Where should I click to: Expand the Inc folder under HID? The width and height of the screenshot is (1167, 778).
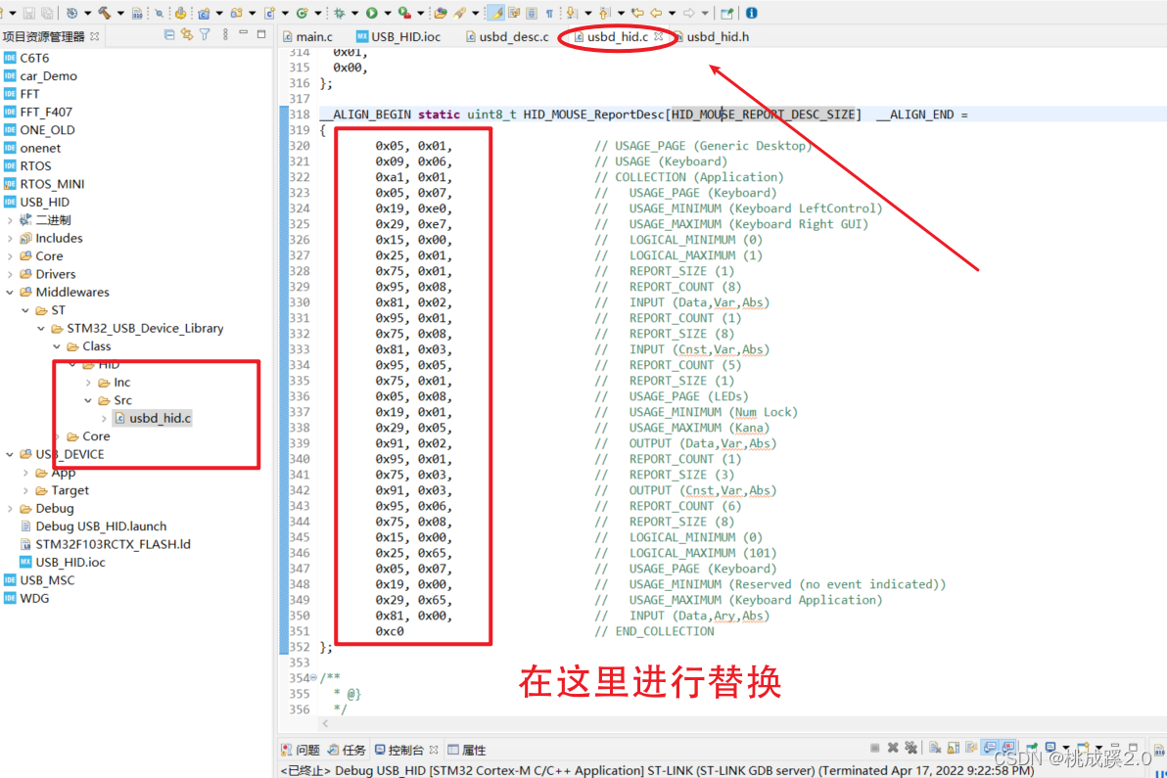click(88, 383)
